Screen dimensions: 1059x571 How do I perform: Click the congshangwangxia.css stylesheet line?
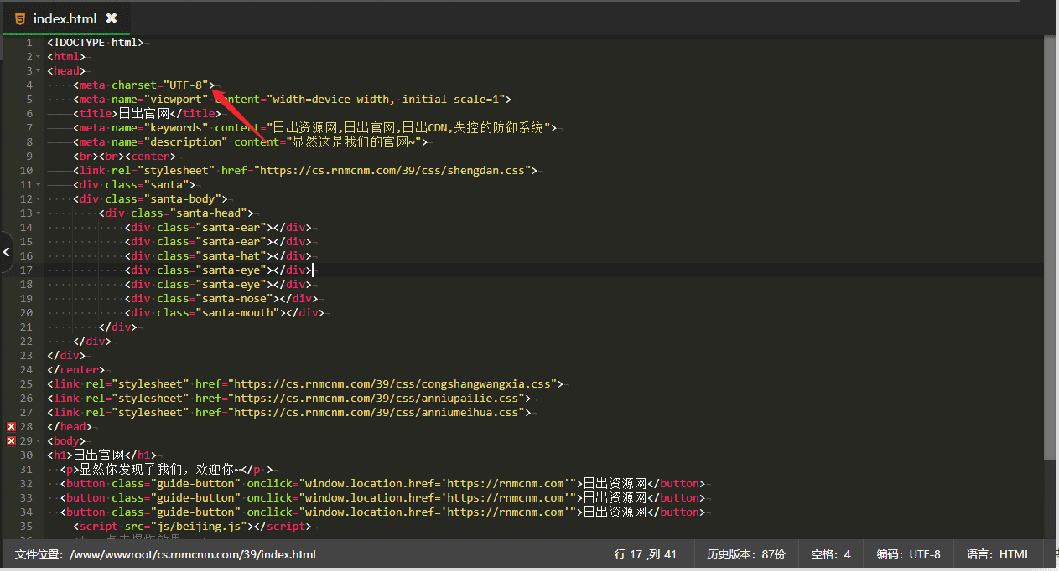pos(305,384)
